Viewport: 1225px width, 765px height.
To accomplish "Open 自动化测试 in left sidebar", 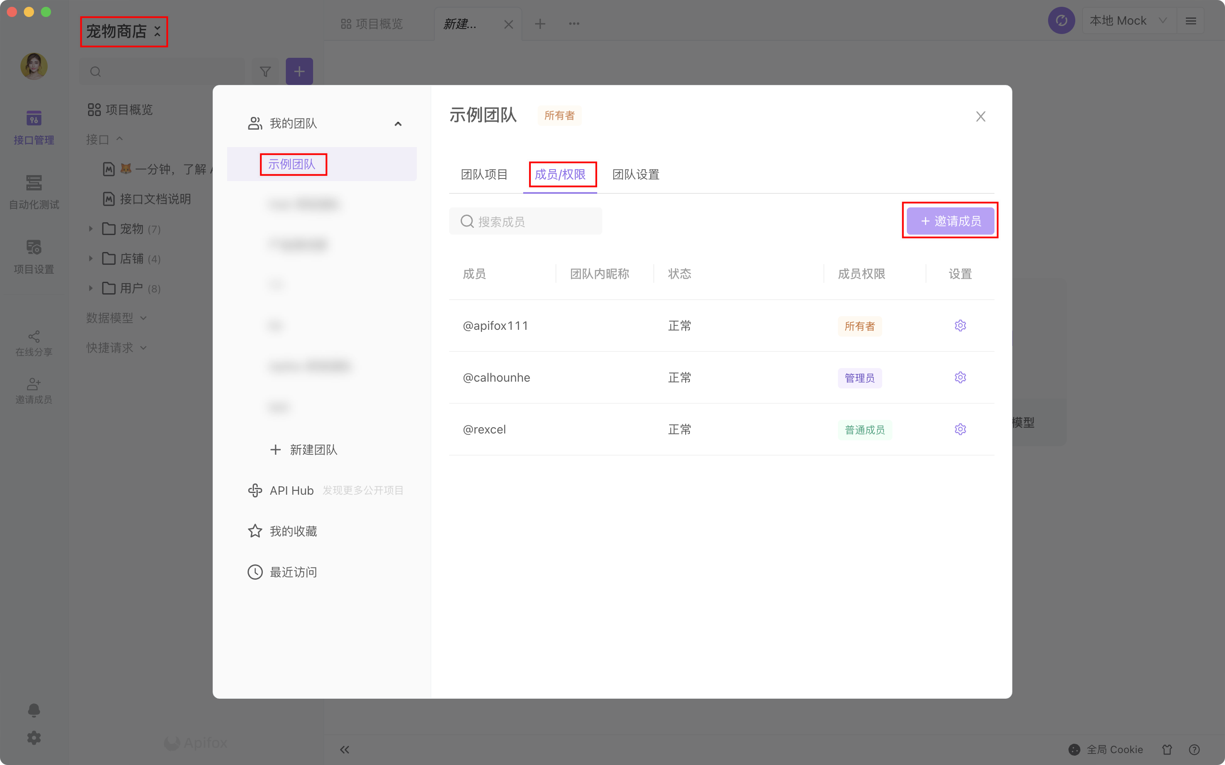I will (x=34, y=192).
